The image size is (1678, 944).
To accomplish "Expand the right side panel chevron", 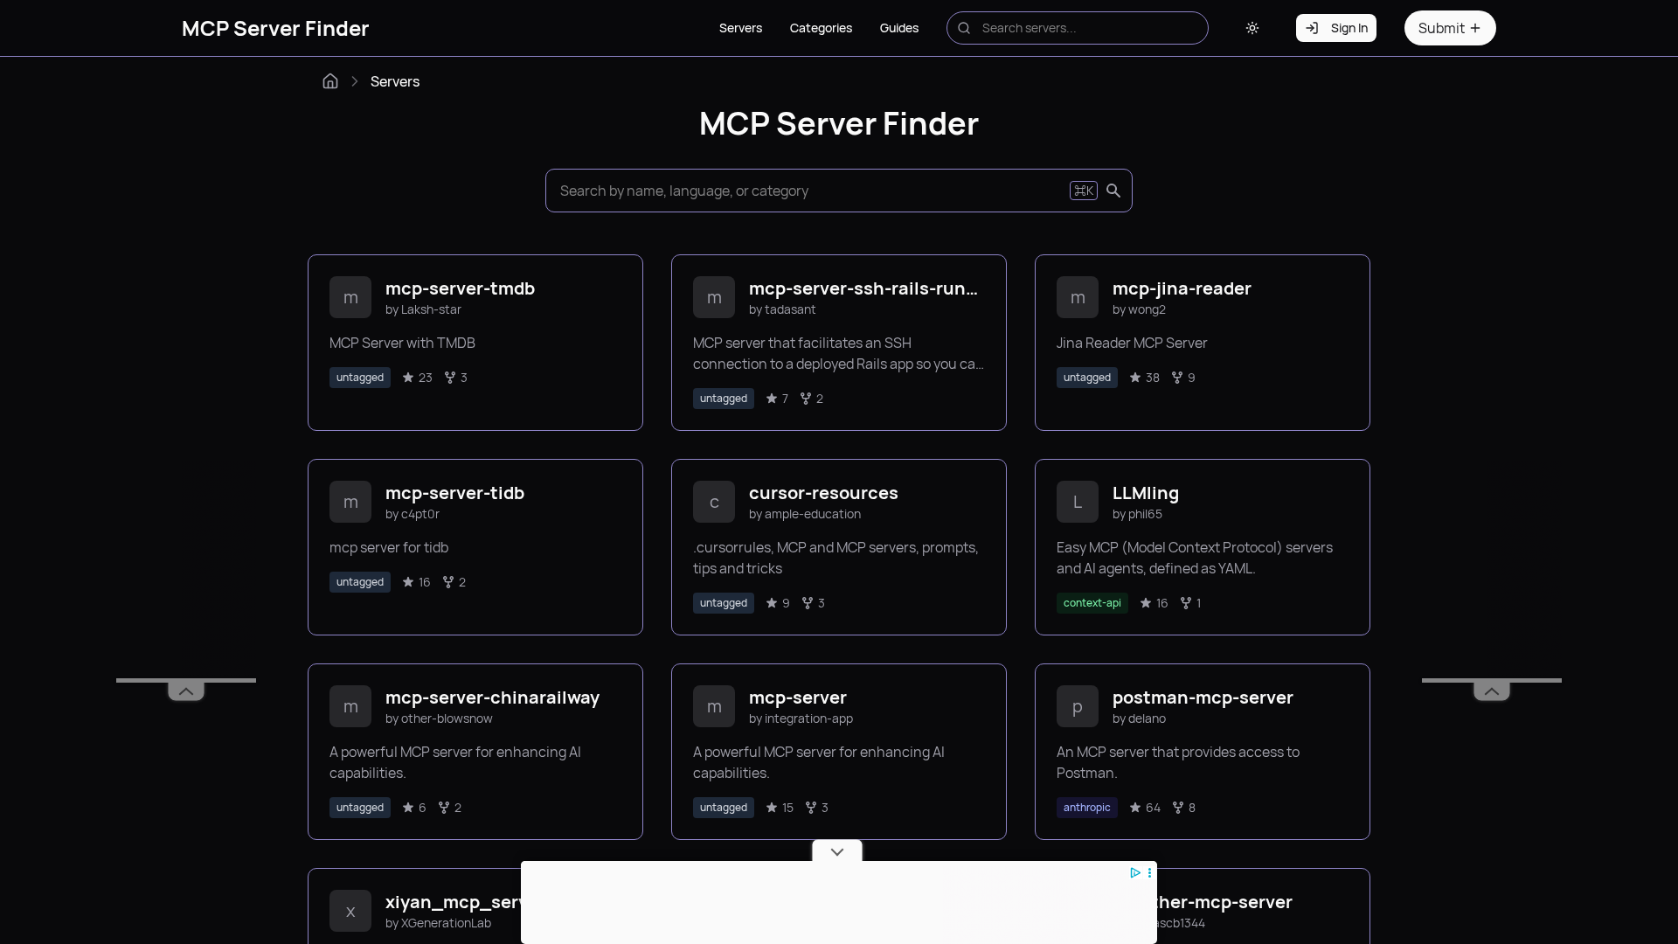I will pyautogui.click(x=1492, y=691).
